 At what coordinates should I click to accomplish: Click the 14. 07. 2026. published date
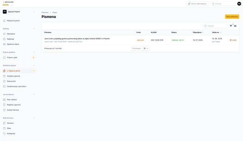pos(198,40)
